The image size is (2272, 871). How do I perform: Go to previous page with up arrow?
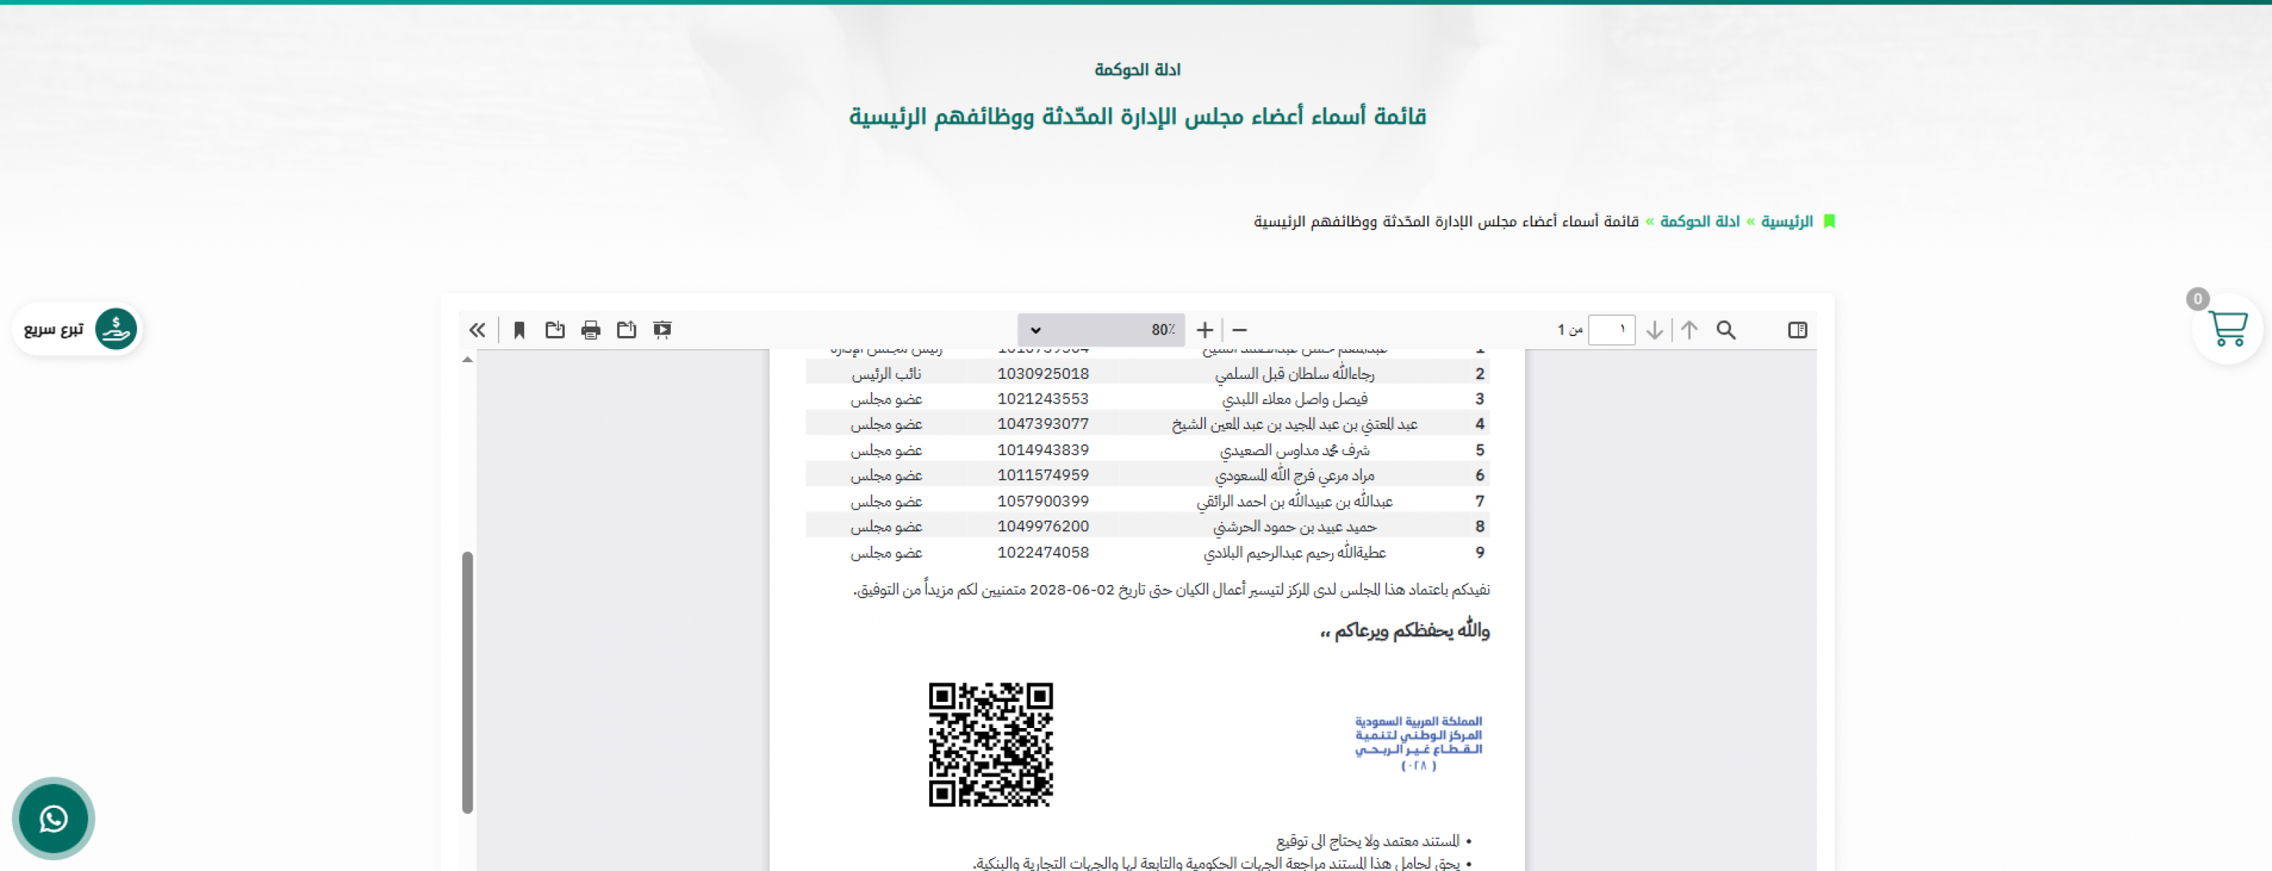coord(1689,330)
